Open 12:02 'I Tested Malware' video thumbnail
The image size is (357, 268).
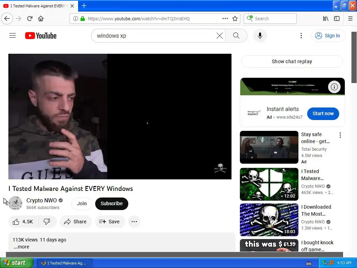click(269, 184)
